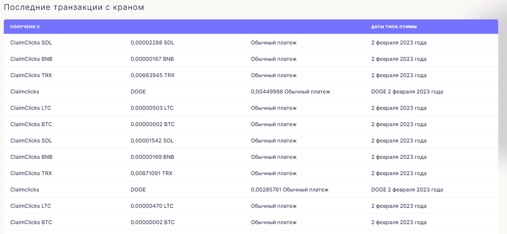Image resolution: width=507 pixels, height=234 pixels.
Task: Click 'ClaimClicks LTC' in 0.00000470 row
Action: 30,206
